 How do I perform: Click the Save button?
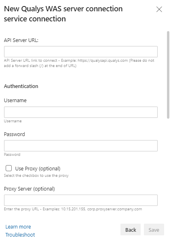[154, 230]
